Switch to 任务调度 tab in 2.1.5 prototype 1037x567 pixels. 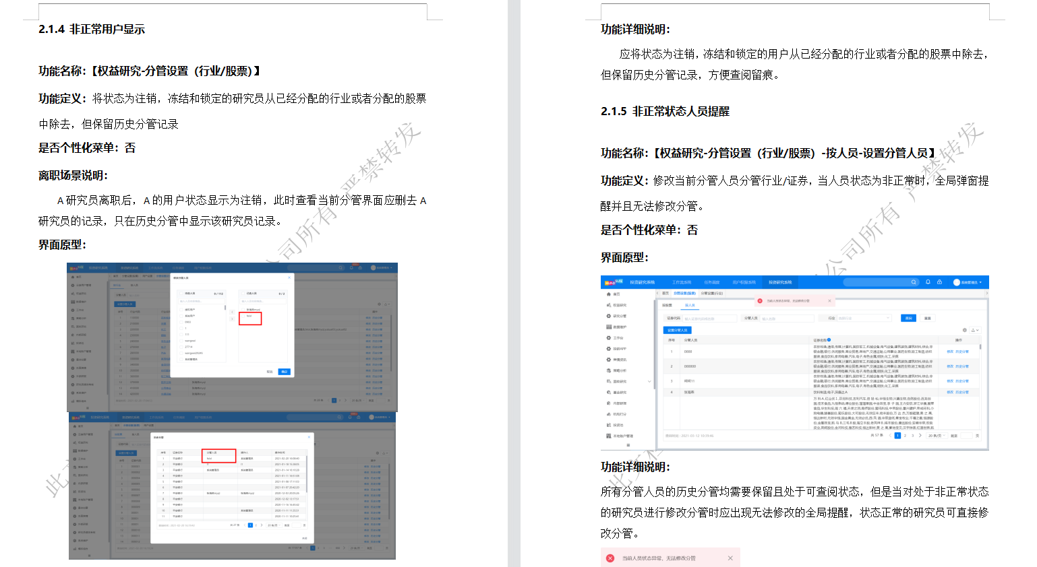(712, 282)
